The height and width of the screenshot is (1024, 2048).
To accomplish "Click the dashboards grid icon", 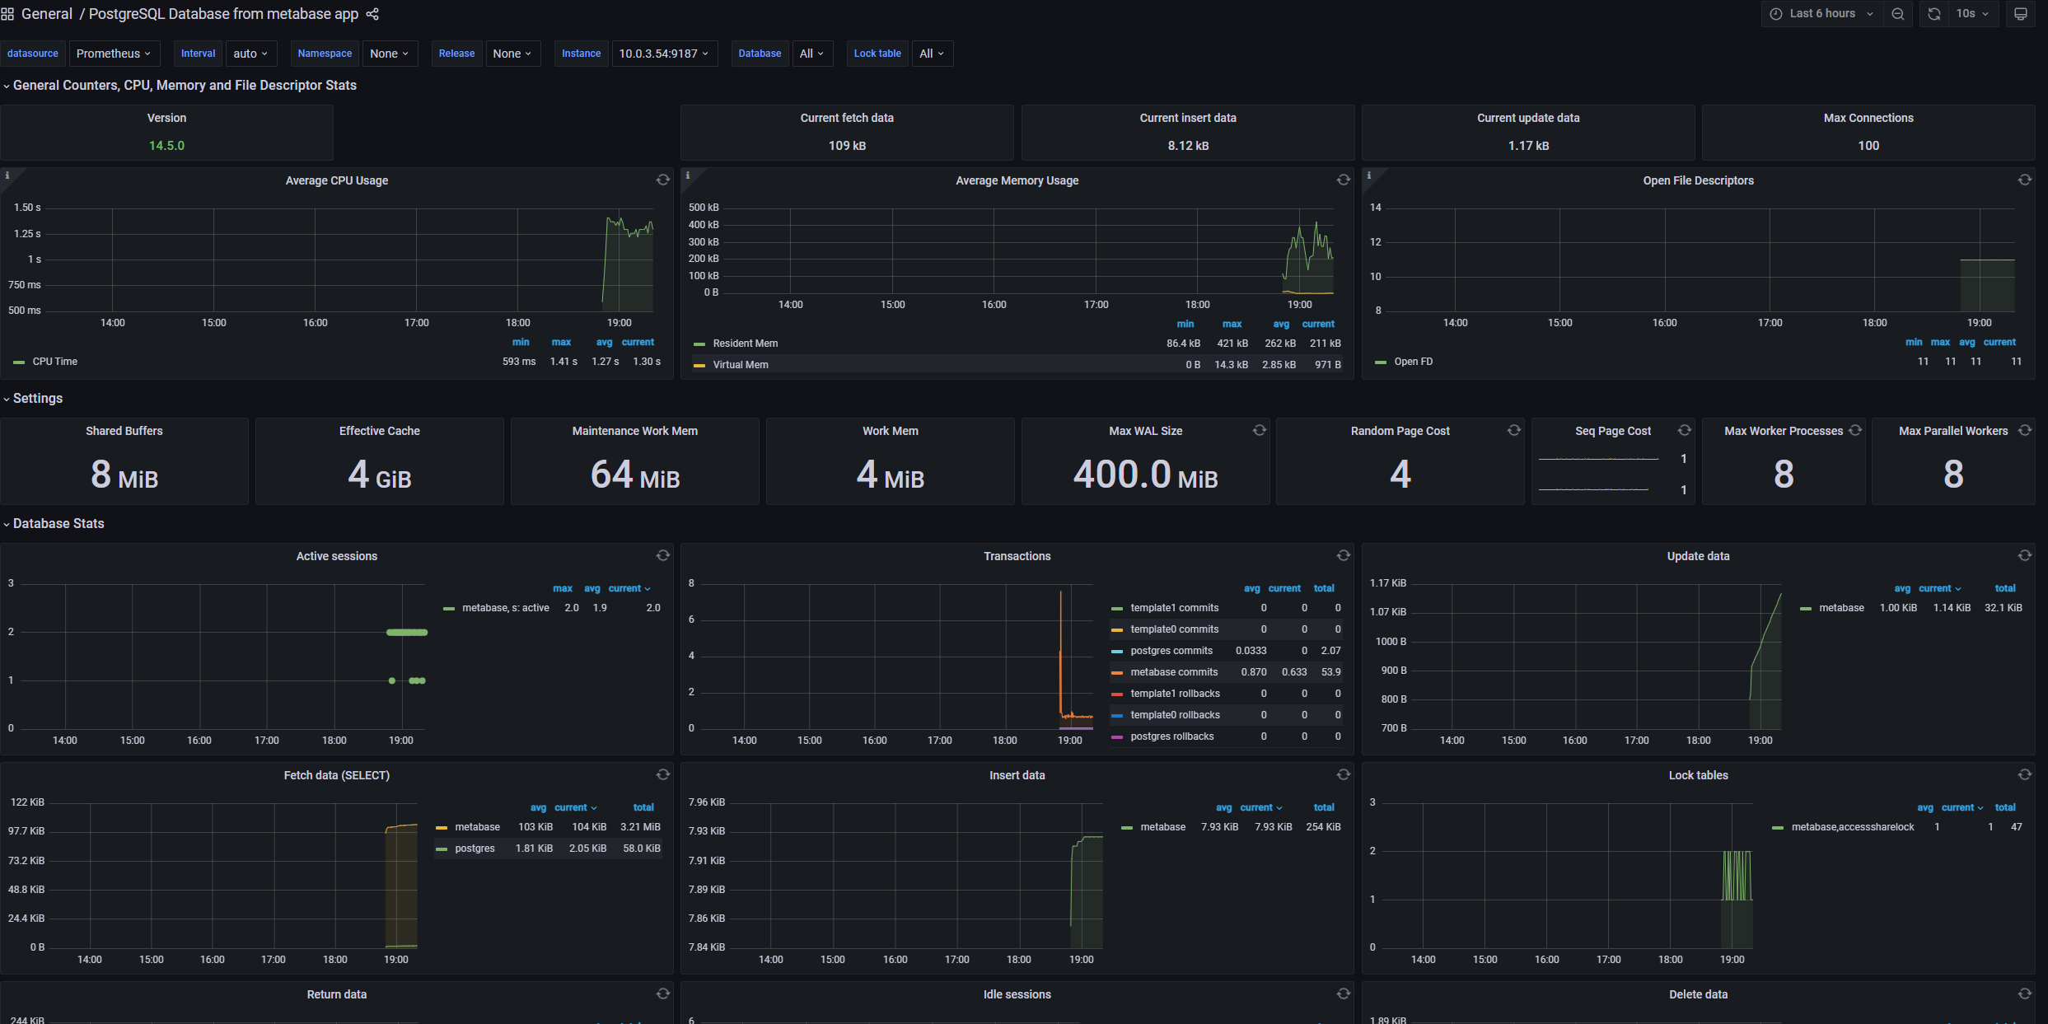I will click(x=7, y=14).
